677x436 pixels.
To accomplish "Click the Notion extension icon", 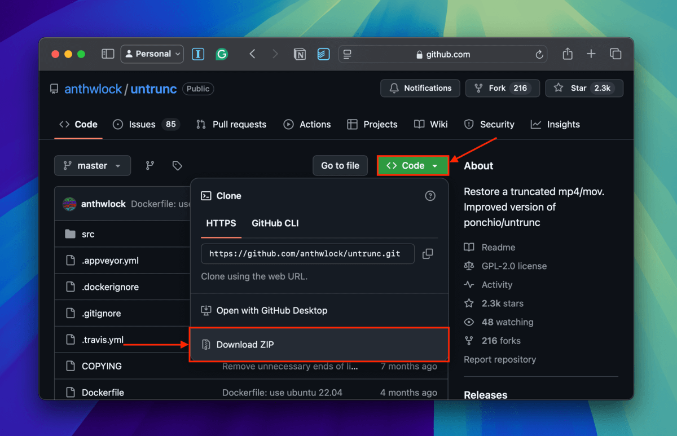I will [300, 54].
